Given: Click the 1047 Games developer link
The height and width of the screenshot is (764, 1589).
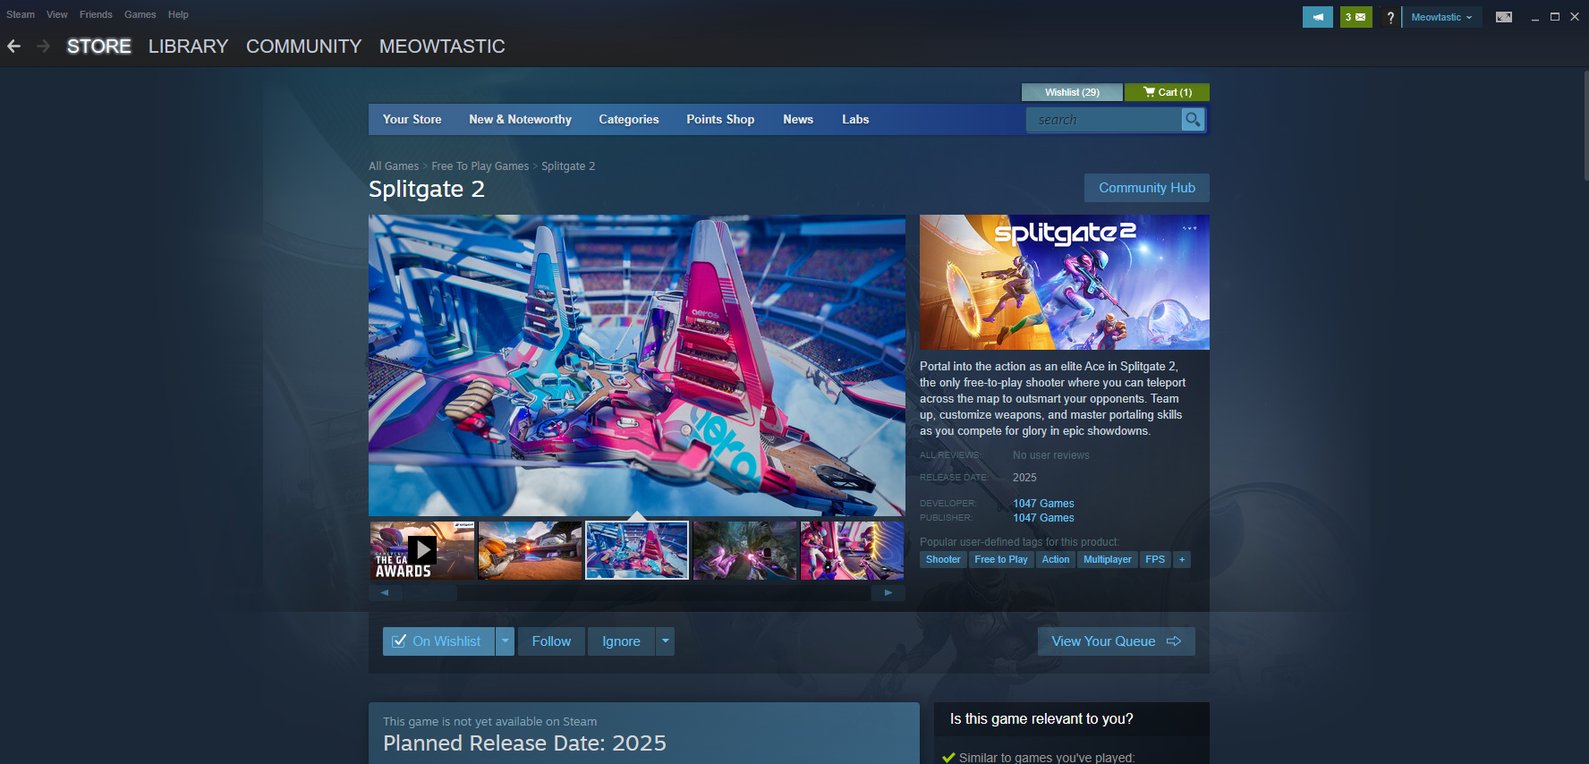Looking at the screenshot, I should [1043, 504].
